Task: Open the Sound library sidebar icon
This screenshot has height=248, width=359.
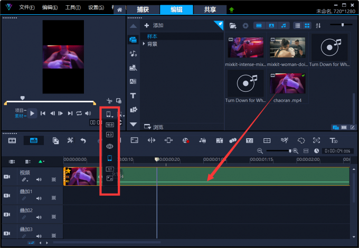Action: pyautogui.click(x=133, y=54)
